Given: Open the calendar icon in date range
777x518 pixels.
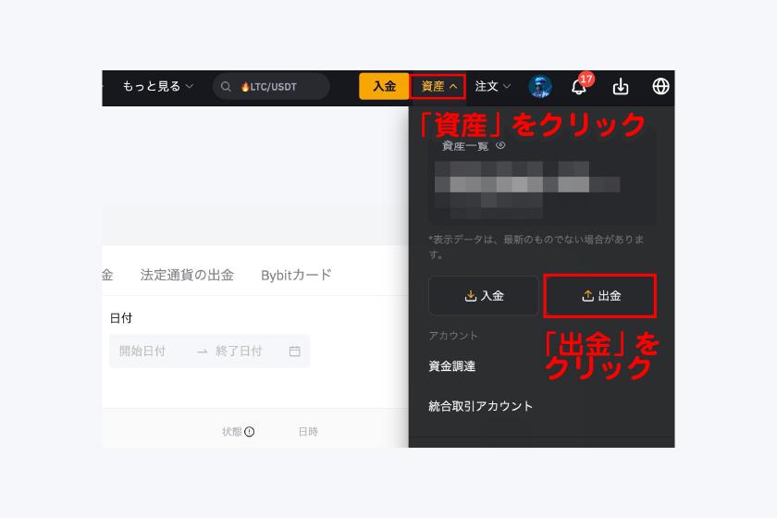Looking at the screenshot, I should point(295,351).
